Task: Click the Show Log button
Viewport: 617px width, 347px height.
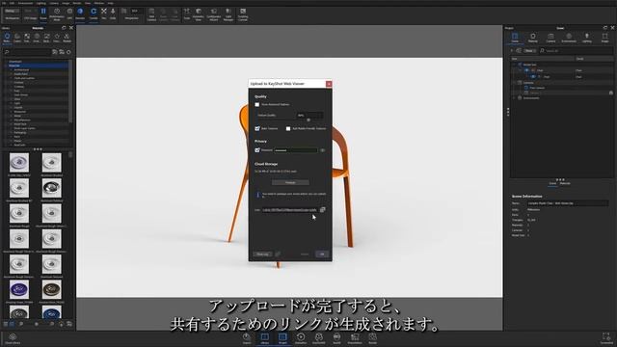Action: click(262, 254)
